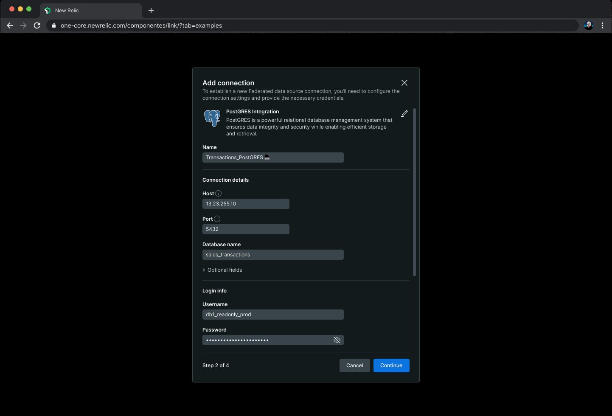Click the 'Add connection' dialog title
This screenshot has width=612, height=416.
click(228, 83)
